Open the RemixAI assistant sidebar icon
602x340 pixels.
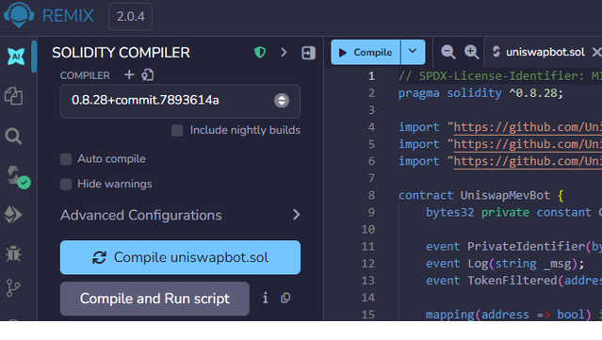tap(16, 57)
